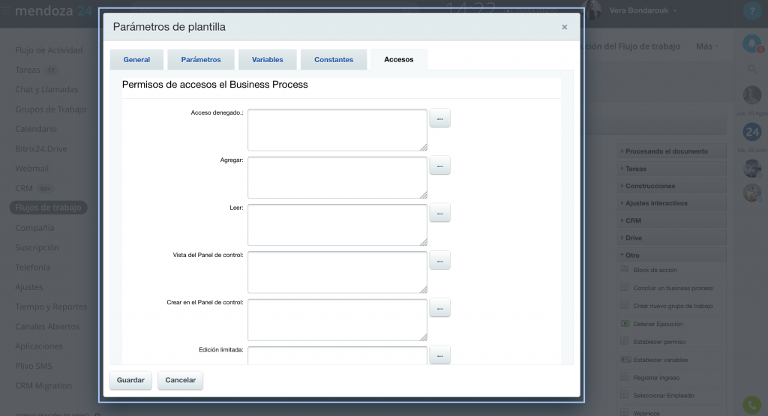This screenshot has width=768, height=416.
Task: Open Ajustes in sidebar
Action: pyautogui.click(x=29, y=287)
